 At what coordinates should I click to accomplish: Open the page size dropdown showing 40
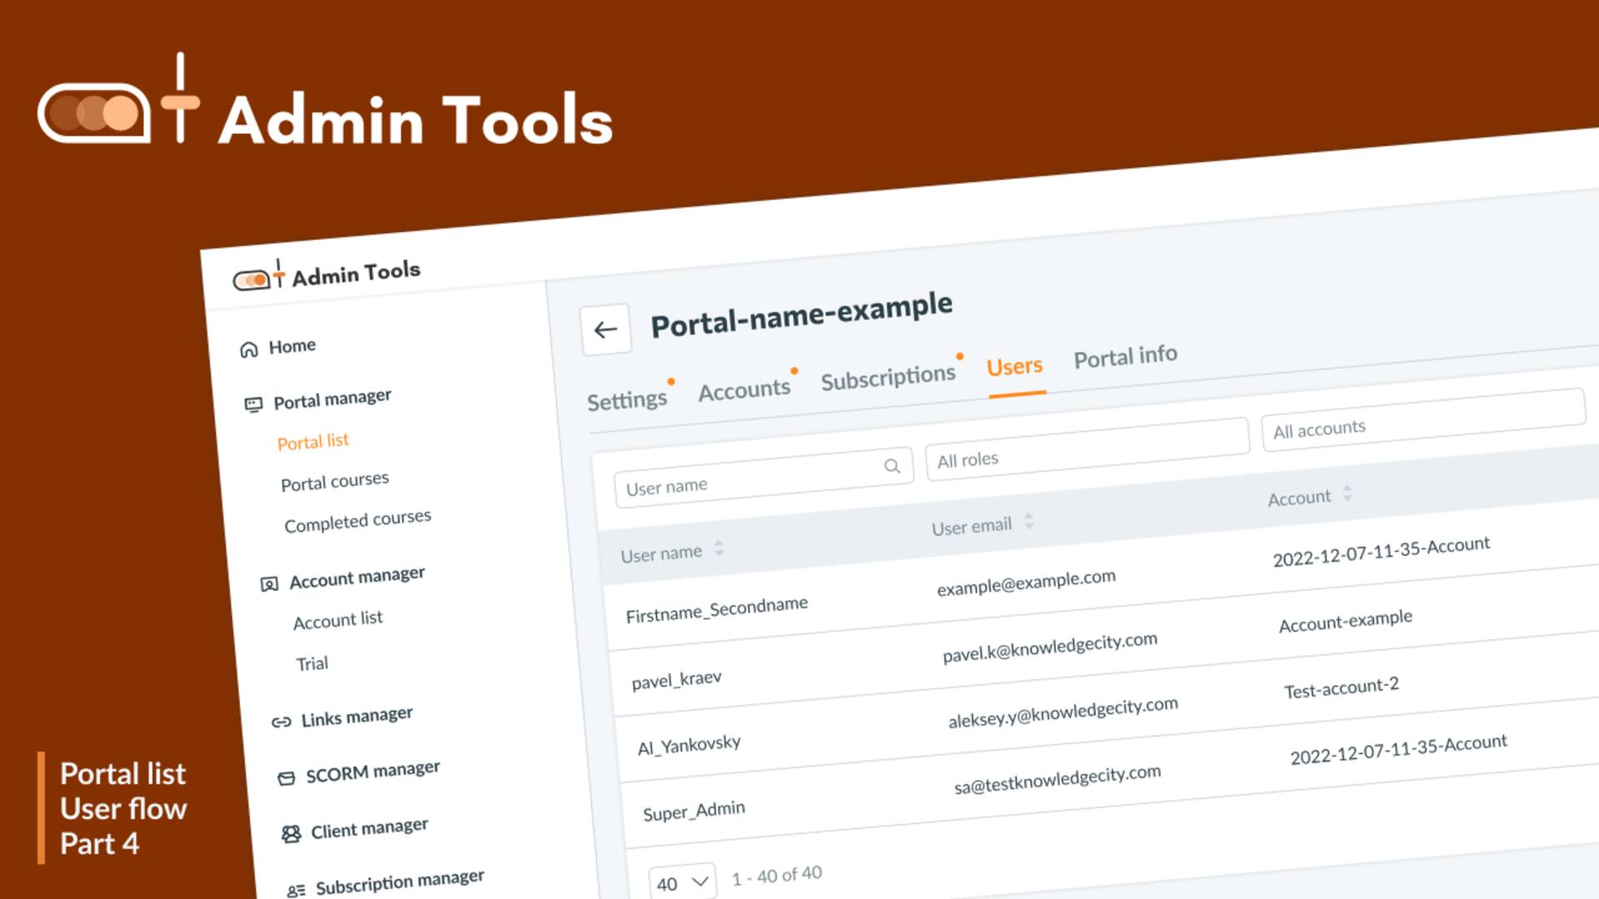tap(681, 881)
